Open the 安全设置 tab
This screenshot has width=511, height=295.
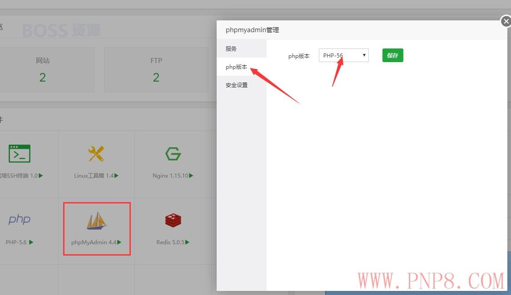242,85
